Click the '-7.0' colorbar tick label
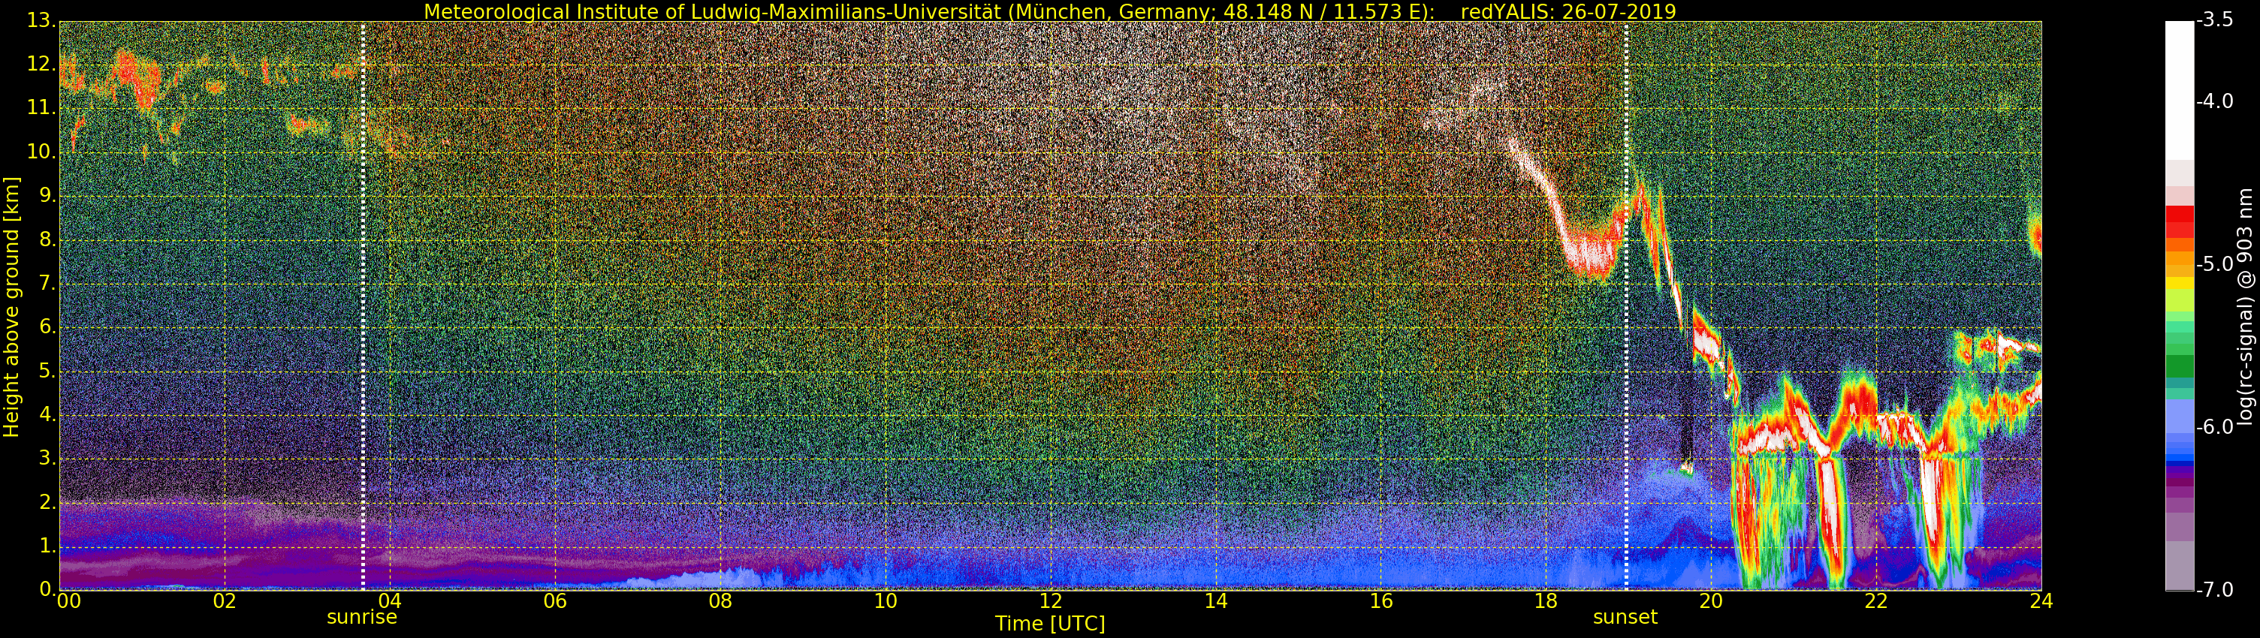The width and height of the screenshot is (2260, 638). coord(2214,590)
